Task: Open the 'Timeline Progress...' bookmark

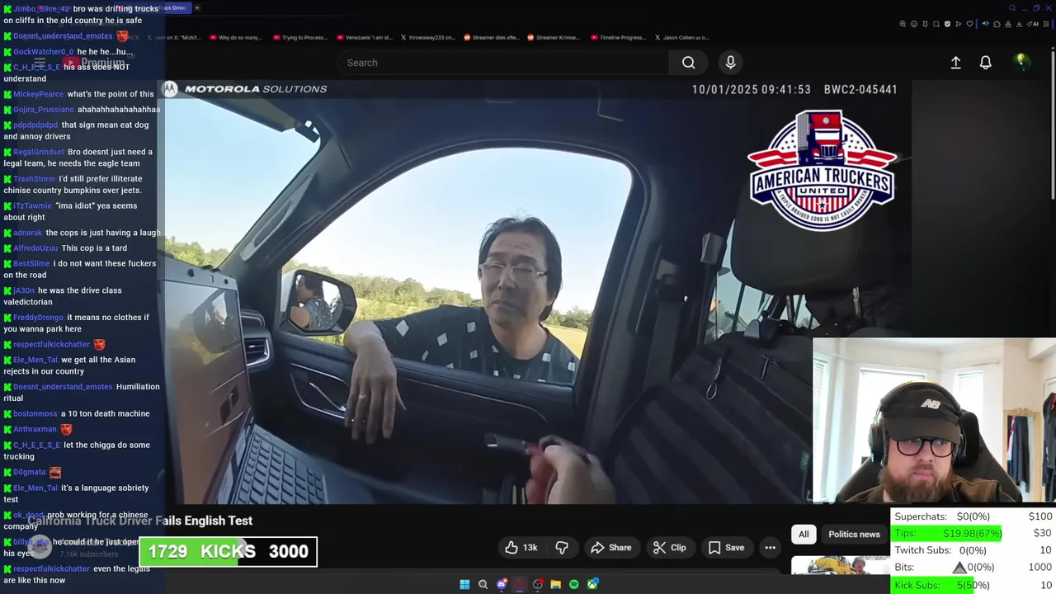Action: pyautogui.click(x=619, y=37)
